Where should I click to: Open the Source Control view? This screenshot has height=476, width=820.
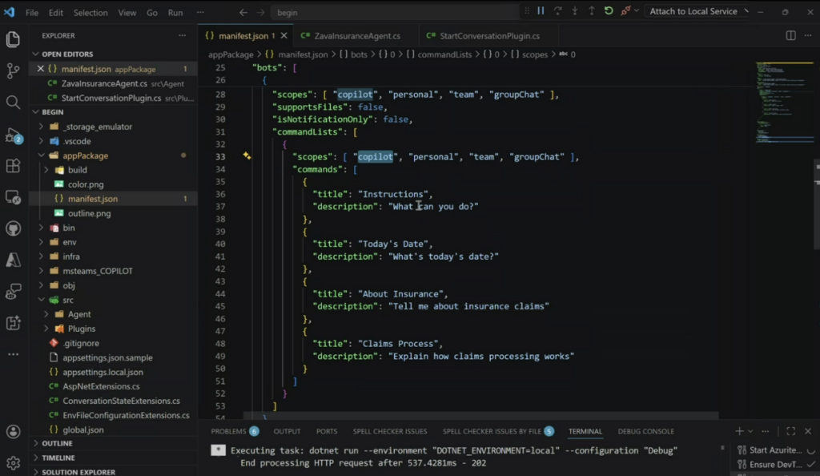(x=13, y=71)
